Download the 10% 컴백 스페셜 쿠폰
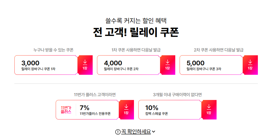Viewport: 272px width, 136px height. (209, 110)
